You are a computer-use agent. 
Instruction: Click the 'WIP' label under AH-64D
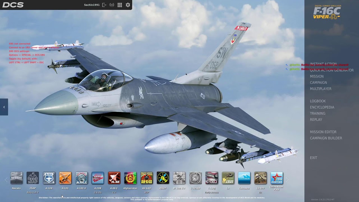[x=147, y=192]
